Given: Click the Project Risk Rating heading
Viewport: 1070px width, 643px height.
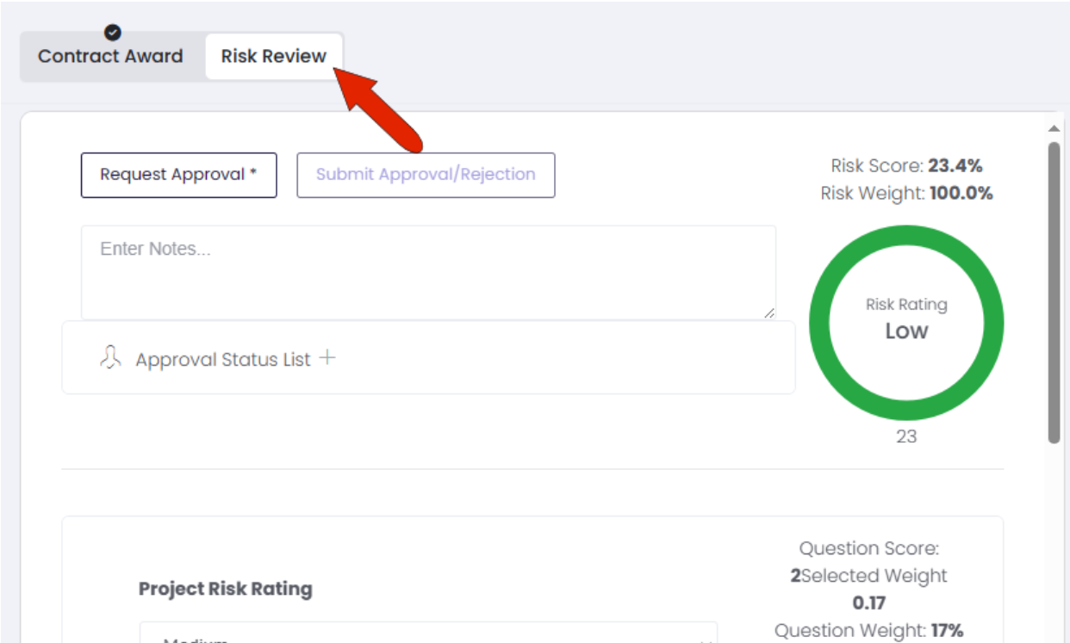Looking at the screenshot, I should 226,590.
